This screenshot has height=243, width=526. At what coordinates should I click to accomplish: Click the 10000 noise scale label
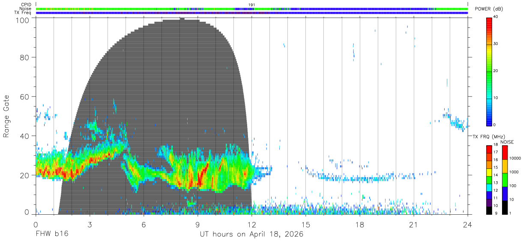coord(515,158)
